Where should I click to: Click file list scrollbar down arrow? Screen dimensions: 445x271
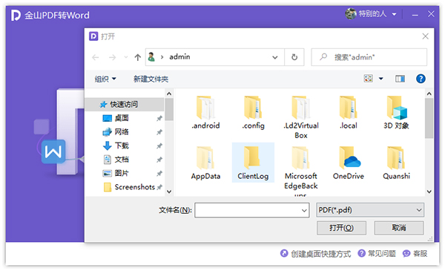(x=429, y=192)
